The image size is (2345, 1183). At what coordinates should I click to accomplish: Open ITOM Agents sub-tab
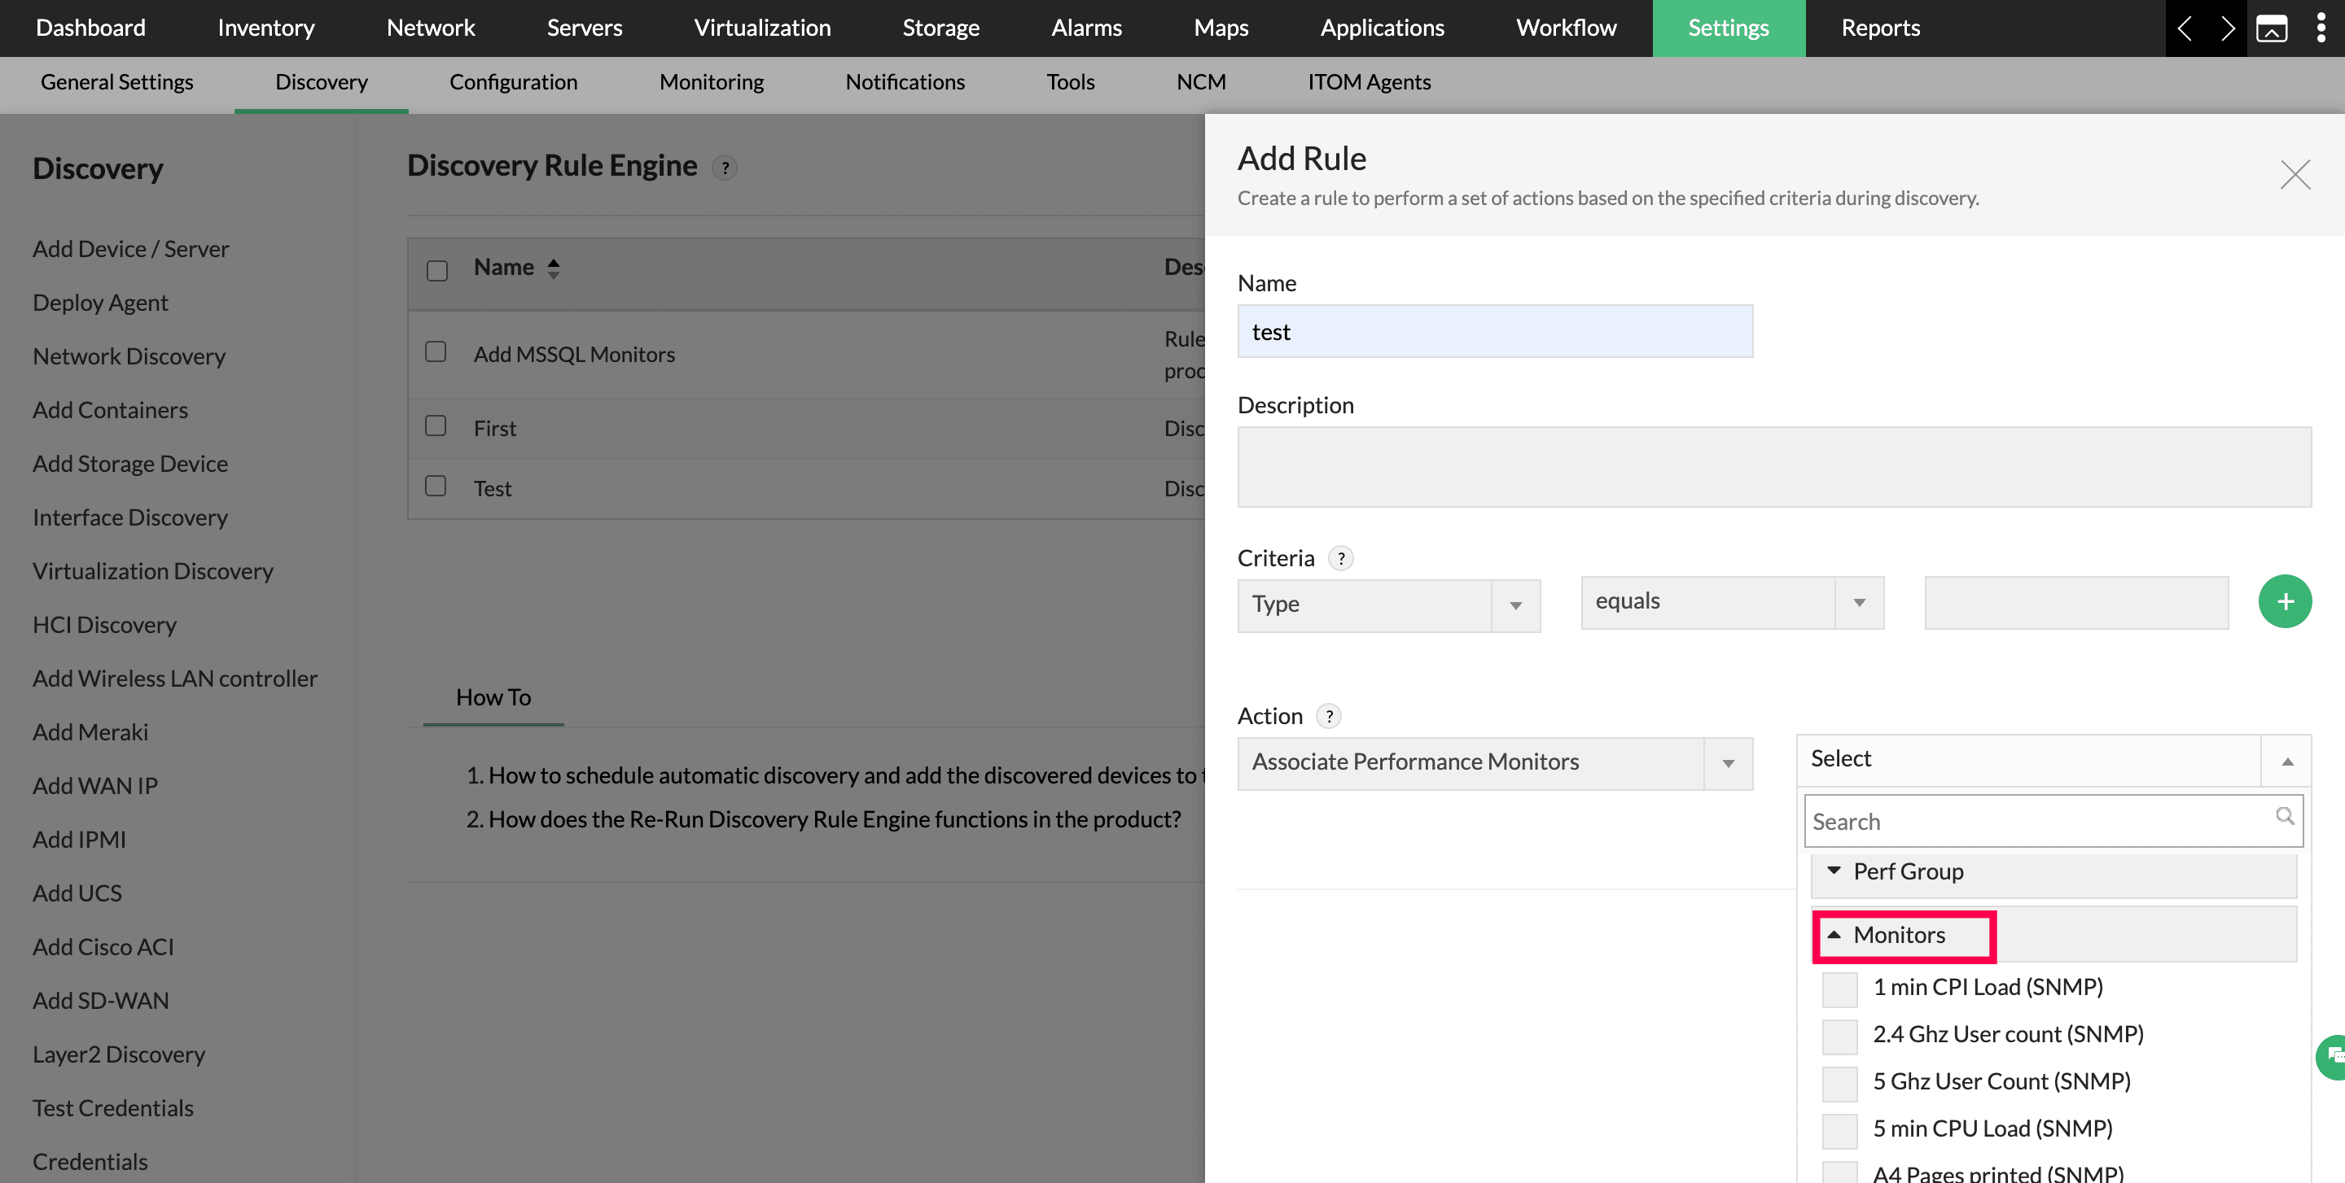(x=1369, y=82)
